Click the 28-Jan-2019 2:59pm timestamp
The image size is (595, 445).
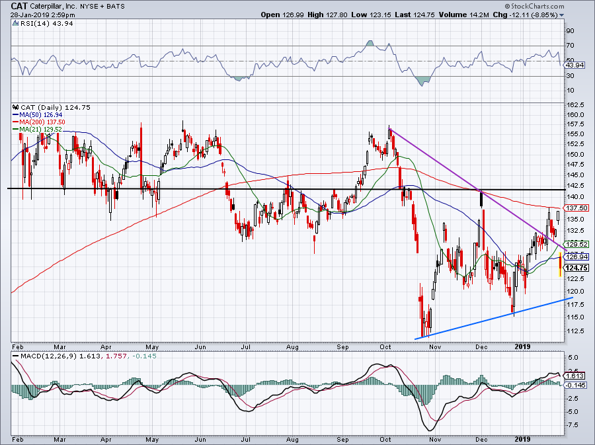pos(42,15)
